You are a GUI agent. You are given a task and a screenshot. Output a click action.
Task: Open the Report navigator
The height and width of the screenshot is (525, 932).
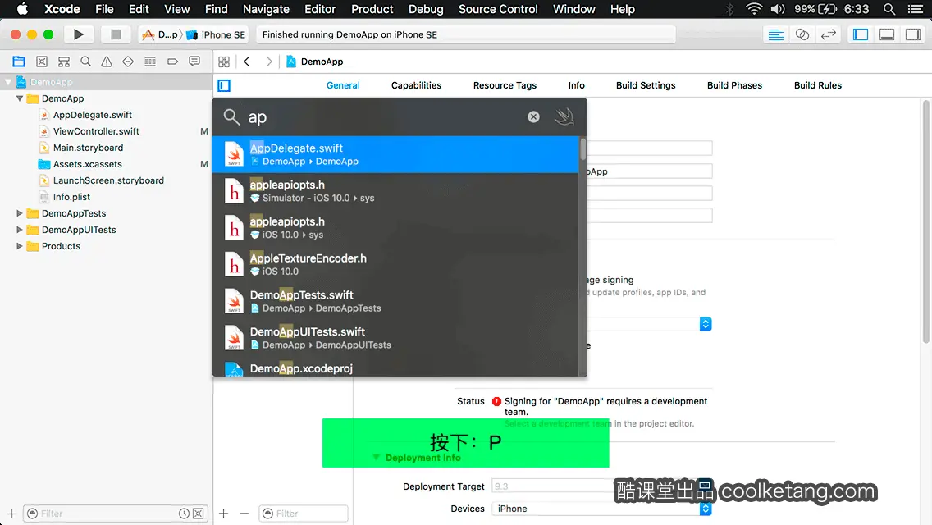194,62
